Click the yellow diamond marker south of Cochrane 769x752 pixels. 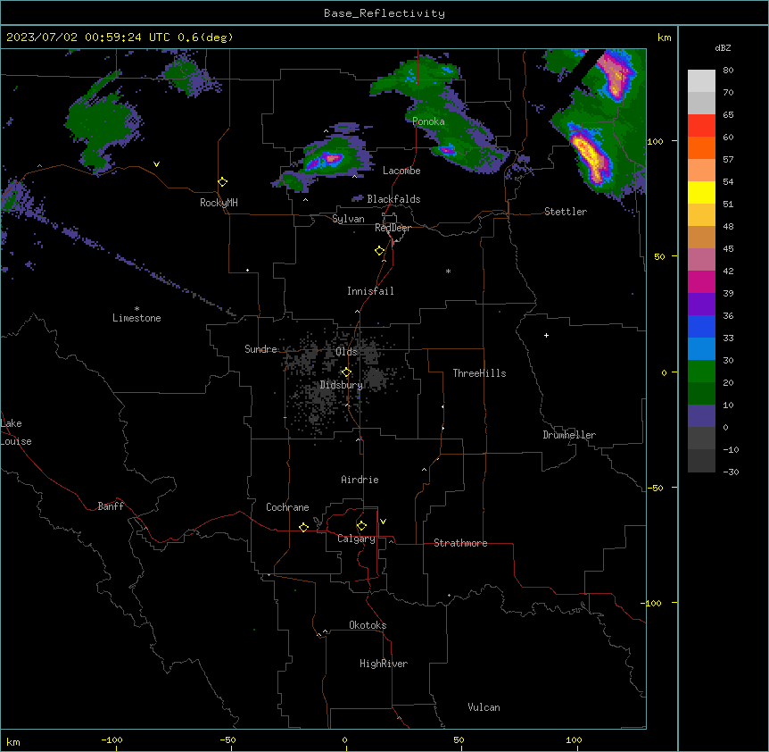(x=303, y=527)
